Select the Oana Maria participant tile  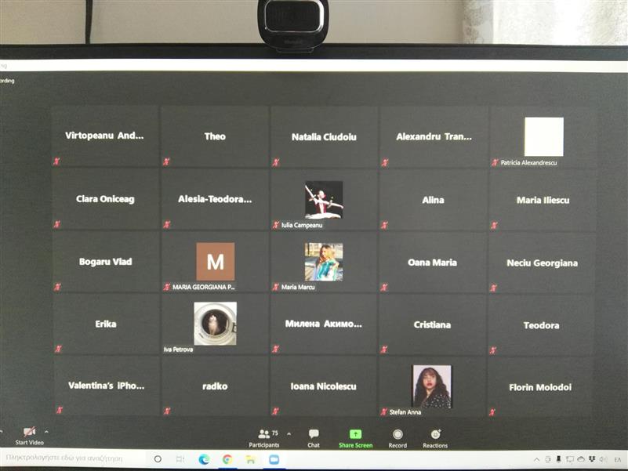433,263
